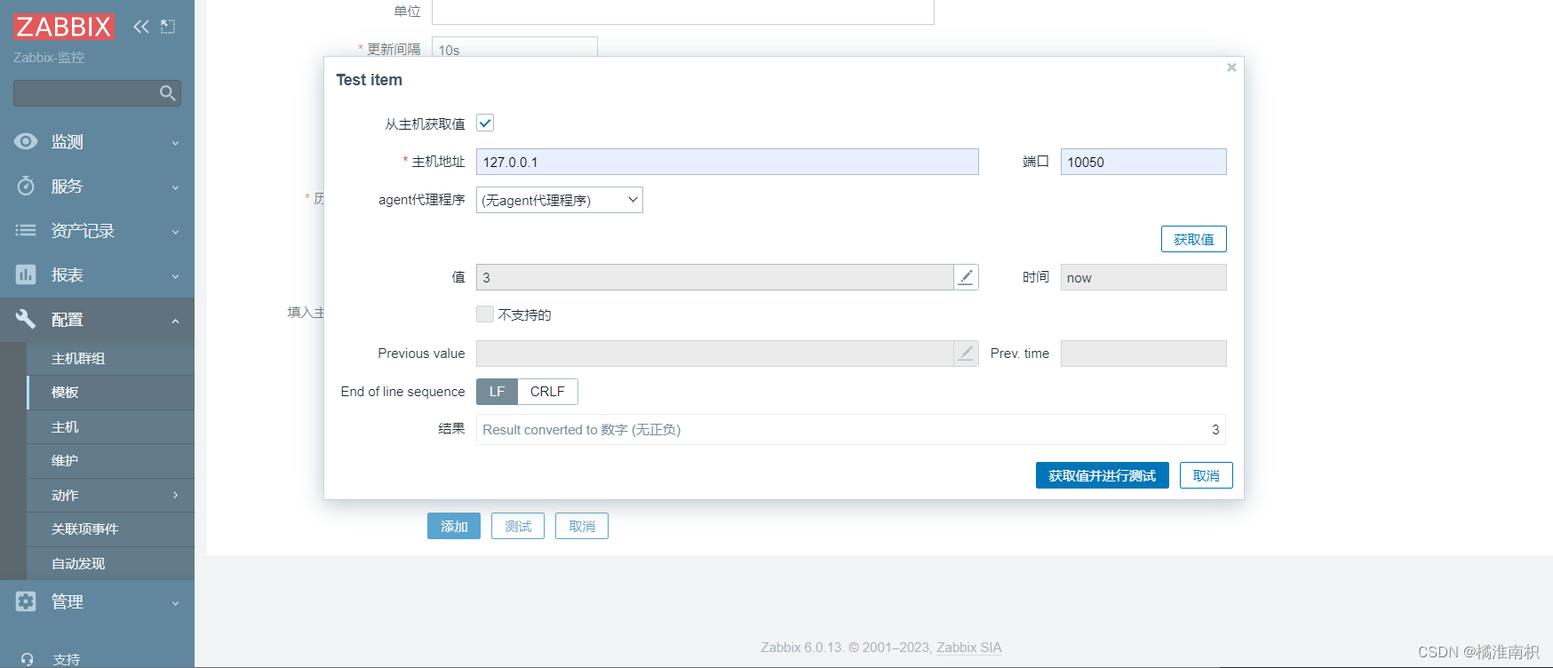
Task: Toggle the 不支持的 checkbox
Action: 485,314
